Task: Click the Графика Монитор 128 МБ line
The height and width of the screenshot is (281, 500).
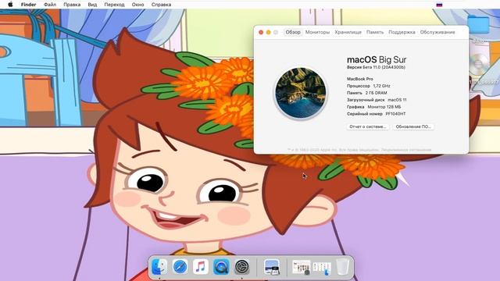Action: click(x=374, y=107)
